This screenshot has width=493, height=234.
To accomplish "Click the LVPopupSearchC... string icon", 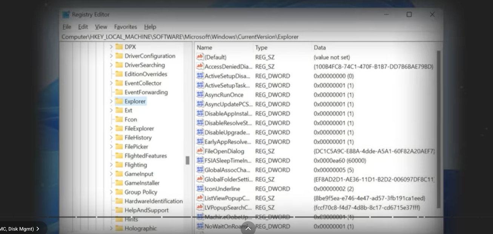I will coord(200,207).
